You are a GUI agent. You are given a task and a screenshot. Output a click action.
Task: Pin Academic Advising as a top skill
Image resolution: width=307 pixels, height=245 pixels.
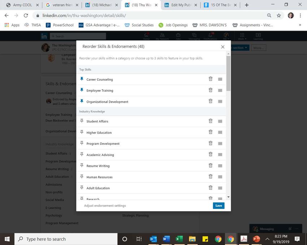[x=82, y=154]
